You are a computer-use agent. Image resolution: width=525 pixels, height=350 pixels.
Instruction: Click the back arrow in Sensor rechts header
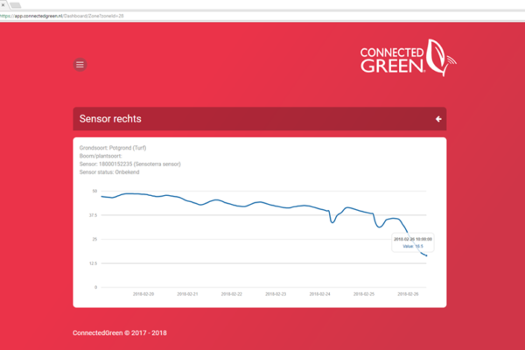[438, 119]
